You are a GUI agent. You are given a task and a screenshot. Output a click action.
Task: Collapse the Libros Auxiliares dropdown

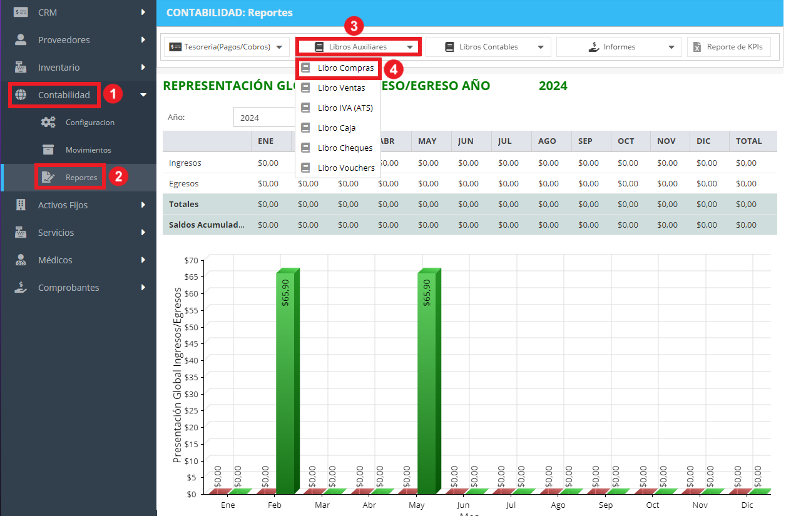point(359,47)
